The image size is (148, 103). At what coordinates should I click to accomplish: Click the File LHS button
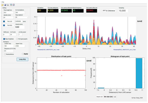point(9,21)
